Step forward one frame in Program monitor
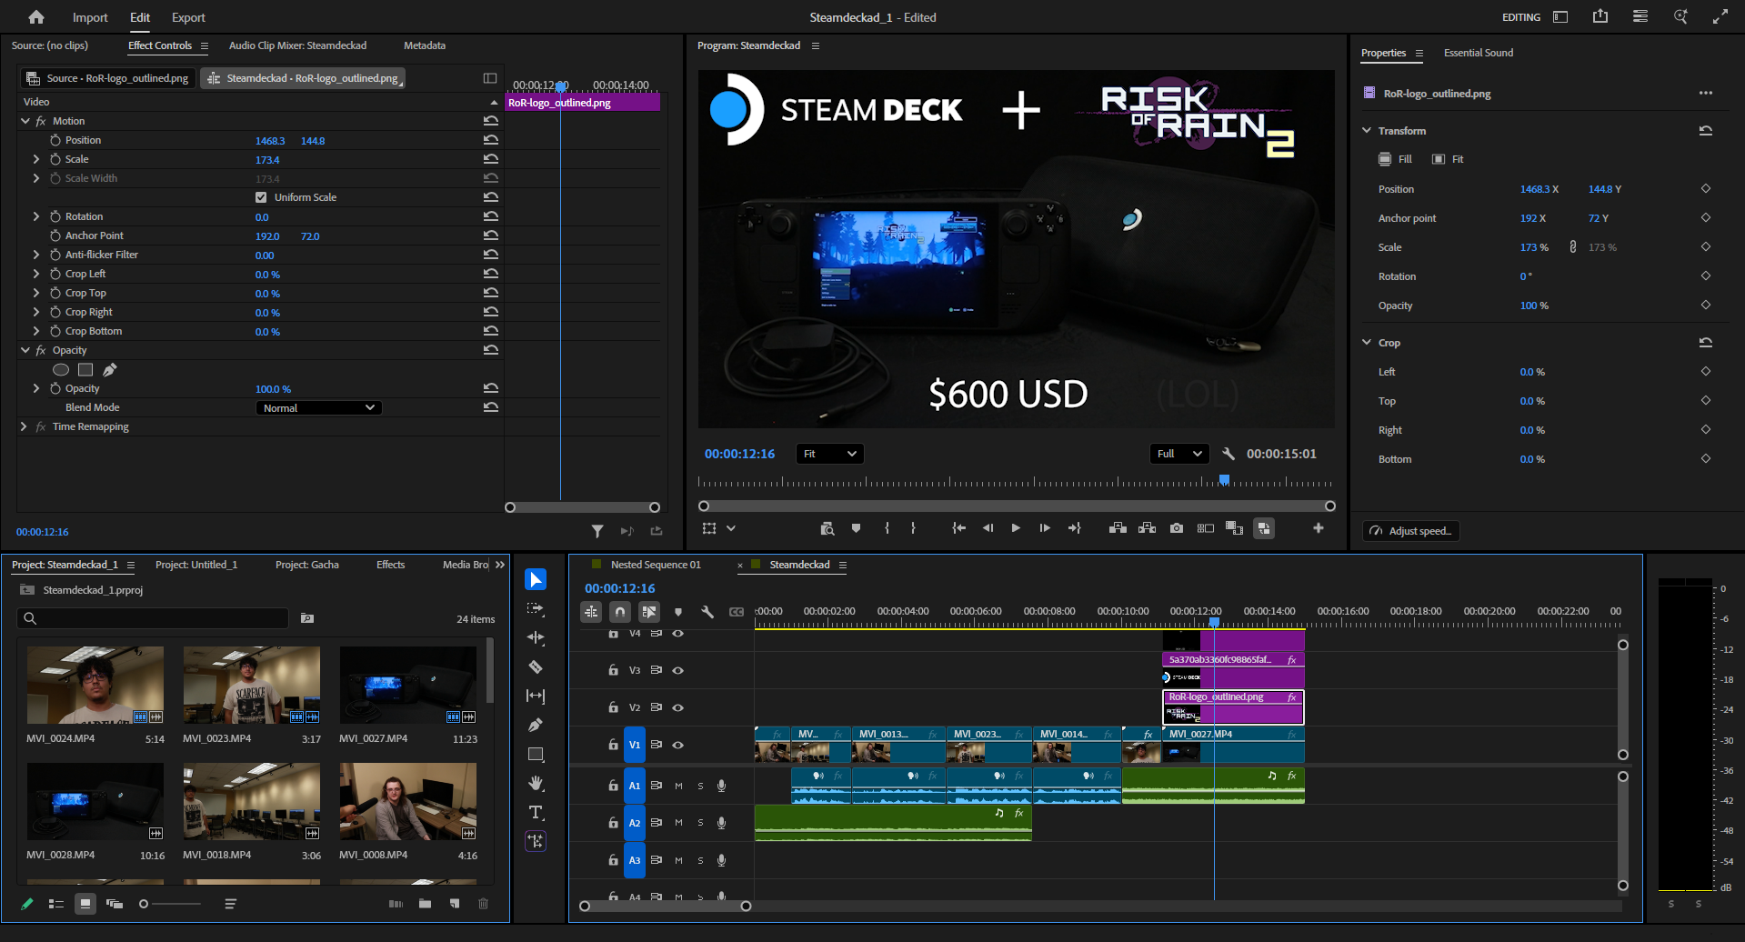This screenshot has width=1745, height=942. tap(1045, 528)
